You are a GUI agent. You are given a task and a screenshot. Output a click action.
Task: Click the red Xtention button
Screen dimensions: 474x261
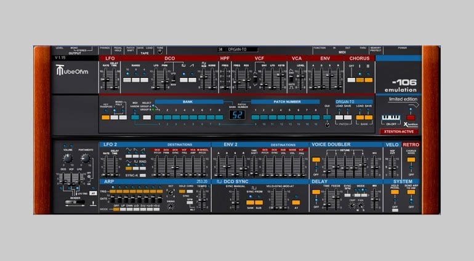click(411, 117)
